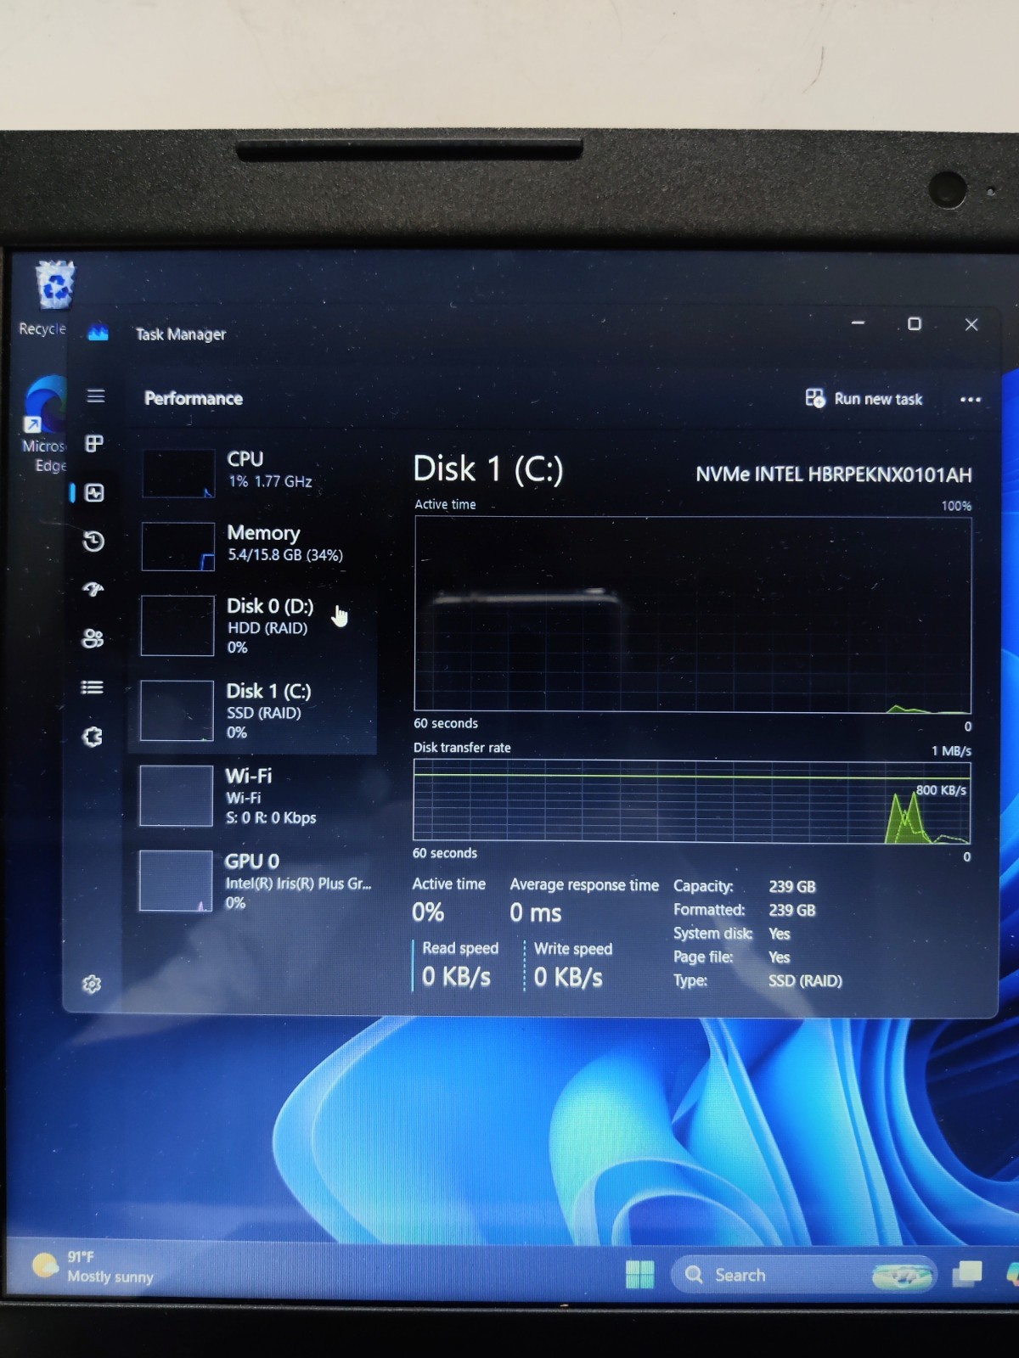
Task: Click the CPU mini graph thumbnail
Action: 178,474
